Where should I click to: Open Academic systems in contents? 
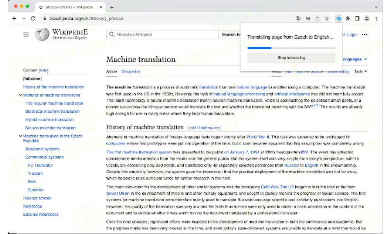click(42, 149)
